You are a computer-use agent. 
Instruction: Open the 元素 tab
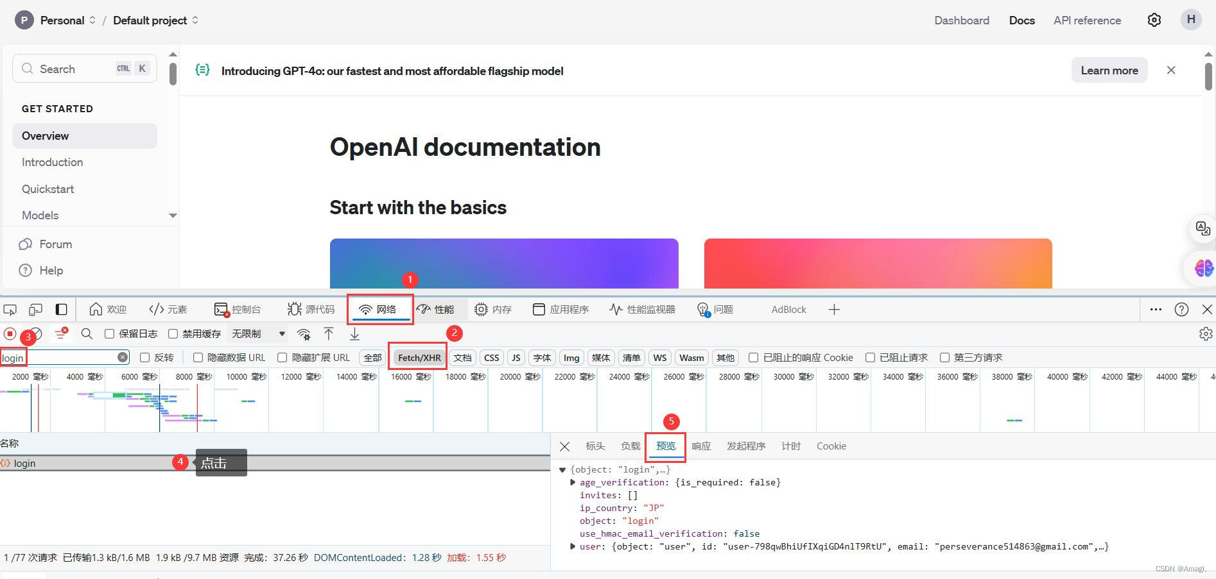168,310
